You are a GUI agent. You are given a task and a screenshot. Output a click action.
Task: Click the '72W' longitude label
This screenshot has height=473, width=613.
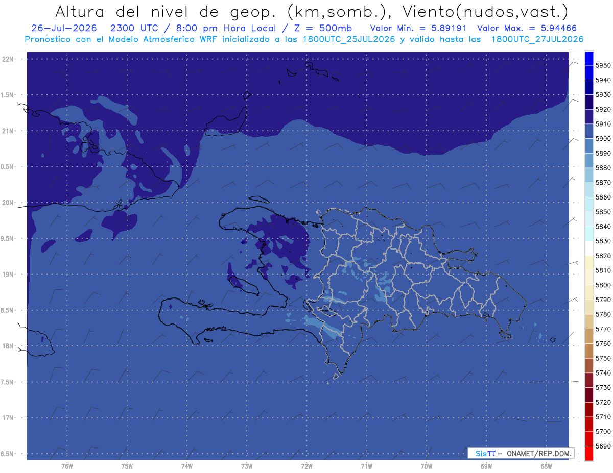click(306, 466)
